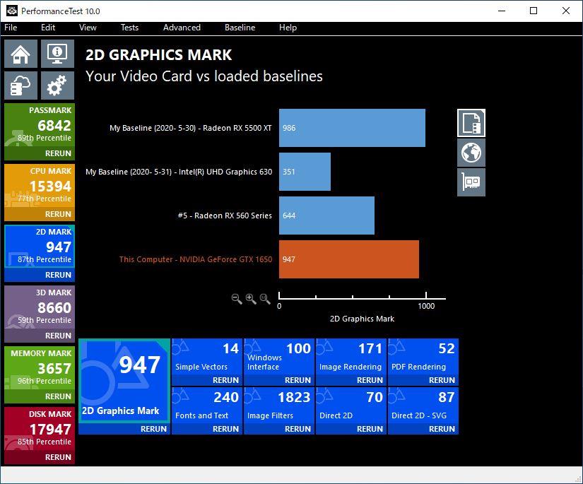The height and width of the screenshot is (484, 583).
Task: Open the Help menu
Action: pyautogui.click(x=288, y=28)
